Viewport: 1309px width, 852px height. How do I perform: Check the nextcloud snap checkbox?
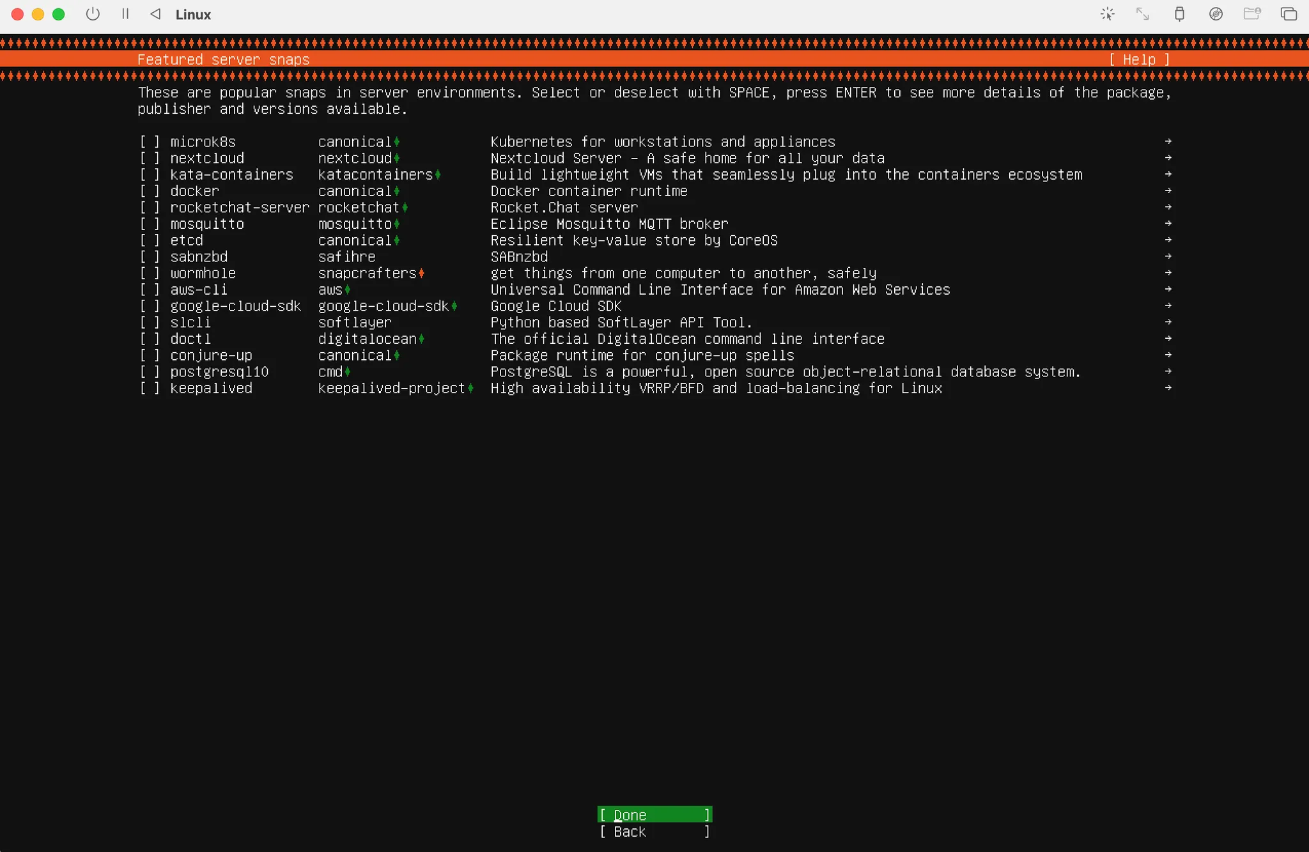click(x=150, y=159)
